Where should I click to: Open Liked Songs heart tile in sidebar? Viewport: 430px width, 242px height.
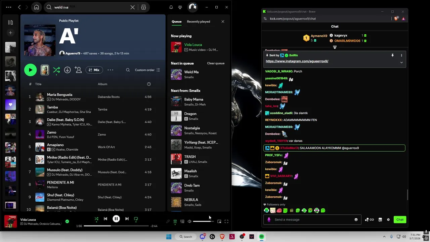coord(10,105)
